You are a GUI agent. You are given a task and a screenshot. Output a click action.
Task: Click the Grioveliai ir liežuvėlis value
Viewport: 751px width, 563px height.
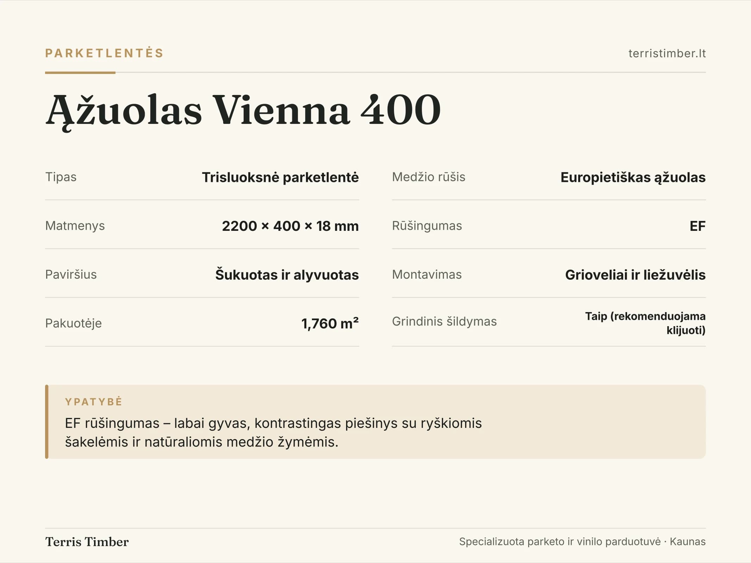point(635,274)
